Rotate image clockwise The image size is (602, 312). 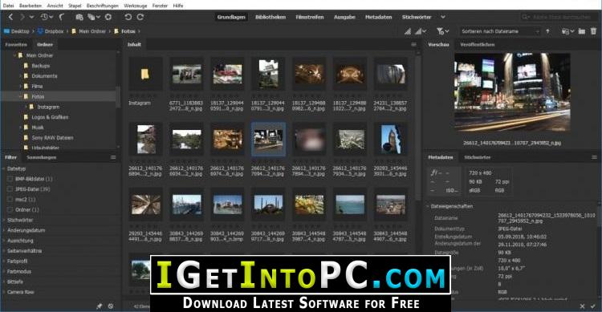(140, 17)
